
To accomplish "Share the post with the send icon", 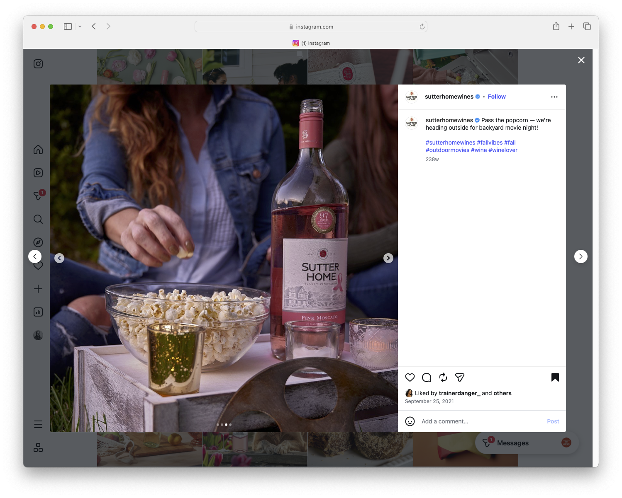I will click(459, 377).
